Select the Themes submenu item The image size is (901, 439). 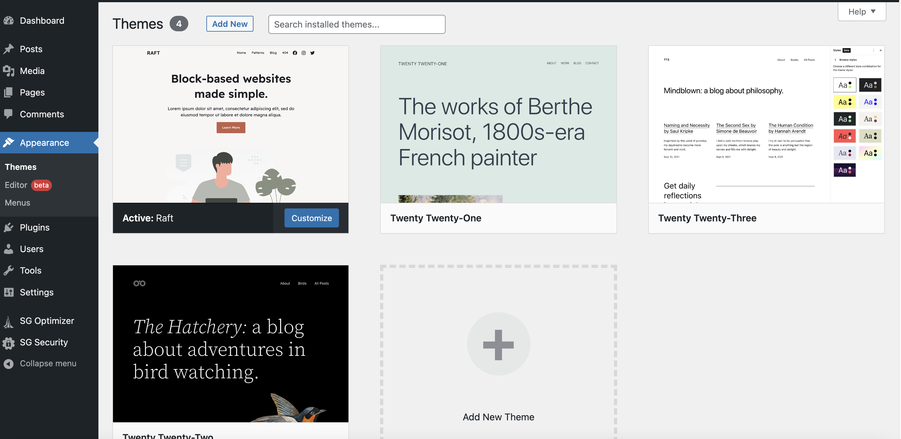tap(21, 167)
